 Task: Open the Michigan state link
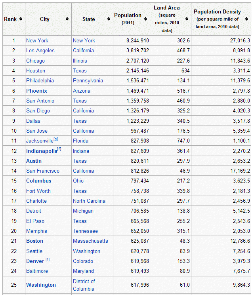click(83, 211)
